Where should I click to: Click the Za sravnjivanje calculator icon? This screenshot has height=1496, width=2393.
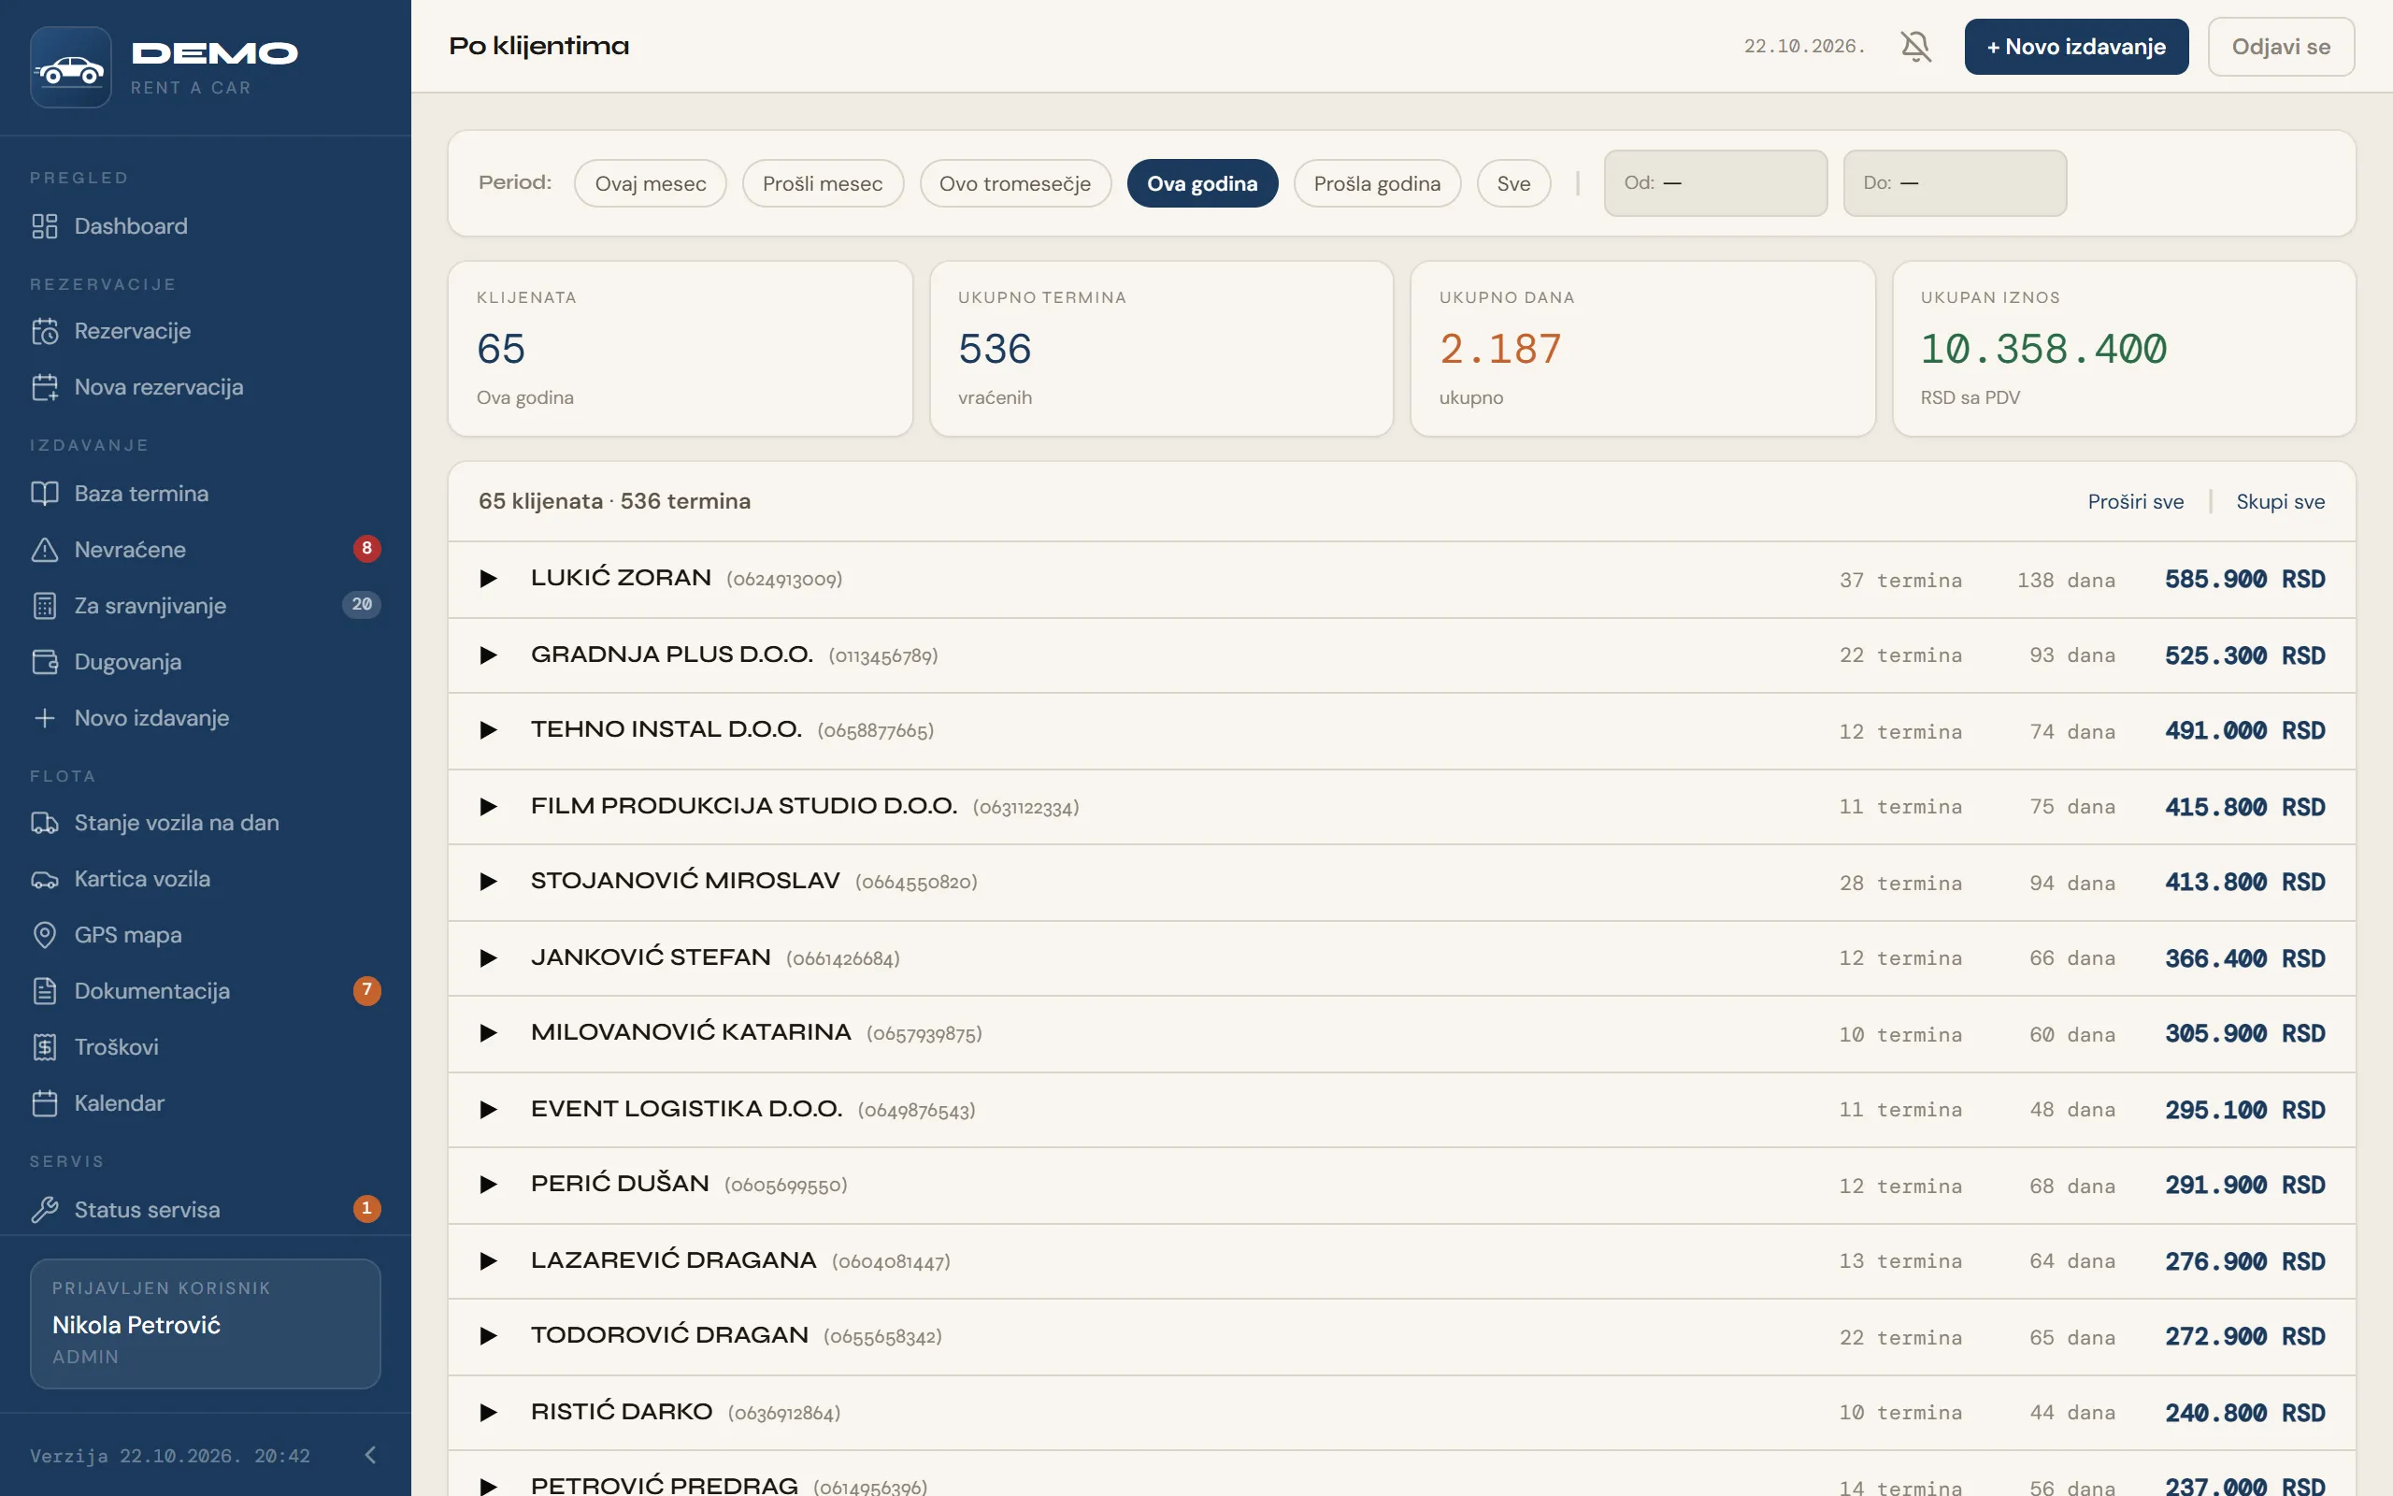point(45,606)
